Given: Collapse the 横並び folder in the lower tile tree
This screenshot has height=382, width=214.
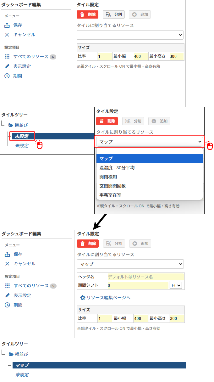Looking at the screenshot, I should [11, 354].
